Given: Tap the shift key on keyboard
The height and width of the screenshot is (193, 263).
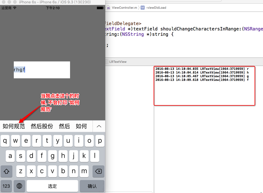Looking at the screenshot, I should click(6, 171).
